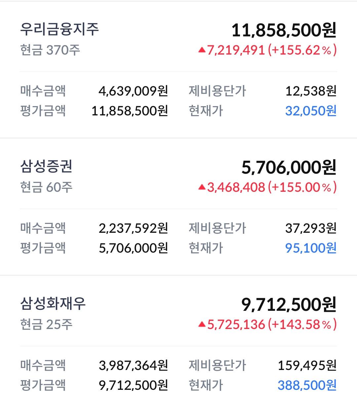The height and width of the screenshot is (410, 357).
Task: Tap the 현금 60주 holding quantity
Action: (x=46, y=187)
